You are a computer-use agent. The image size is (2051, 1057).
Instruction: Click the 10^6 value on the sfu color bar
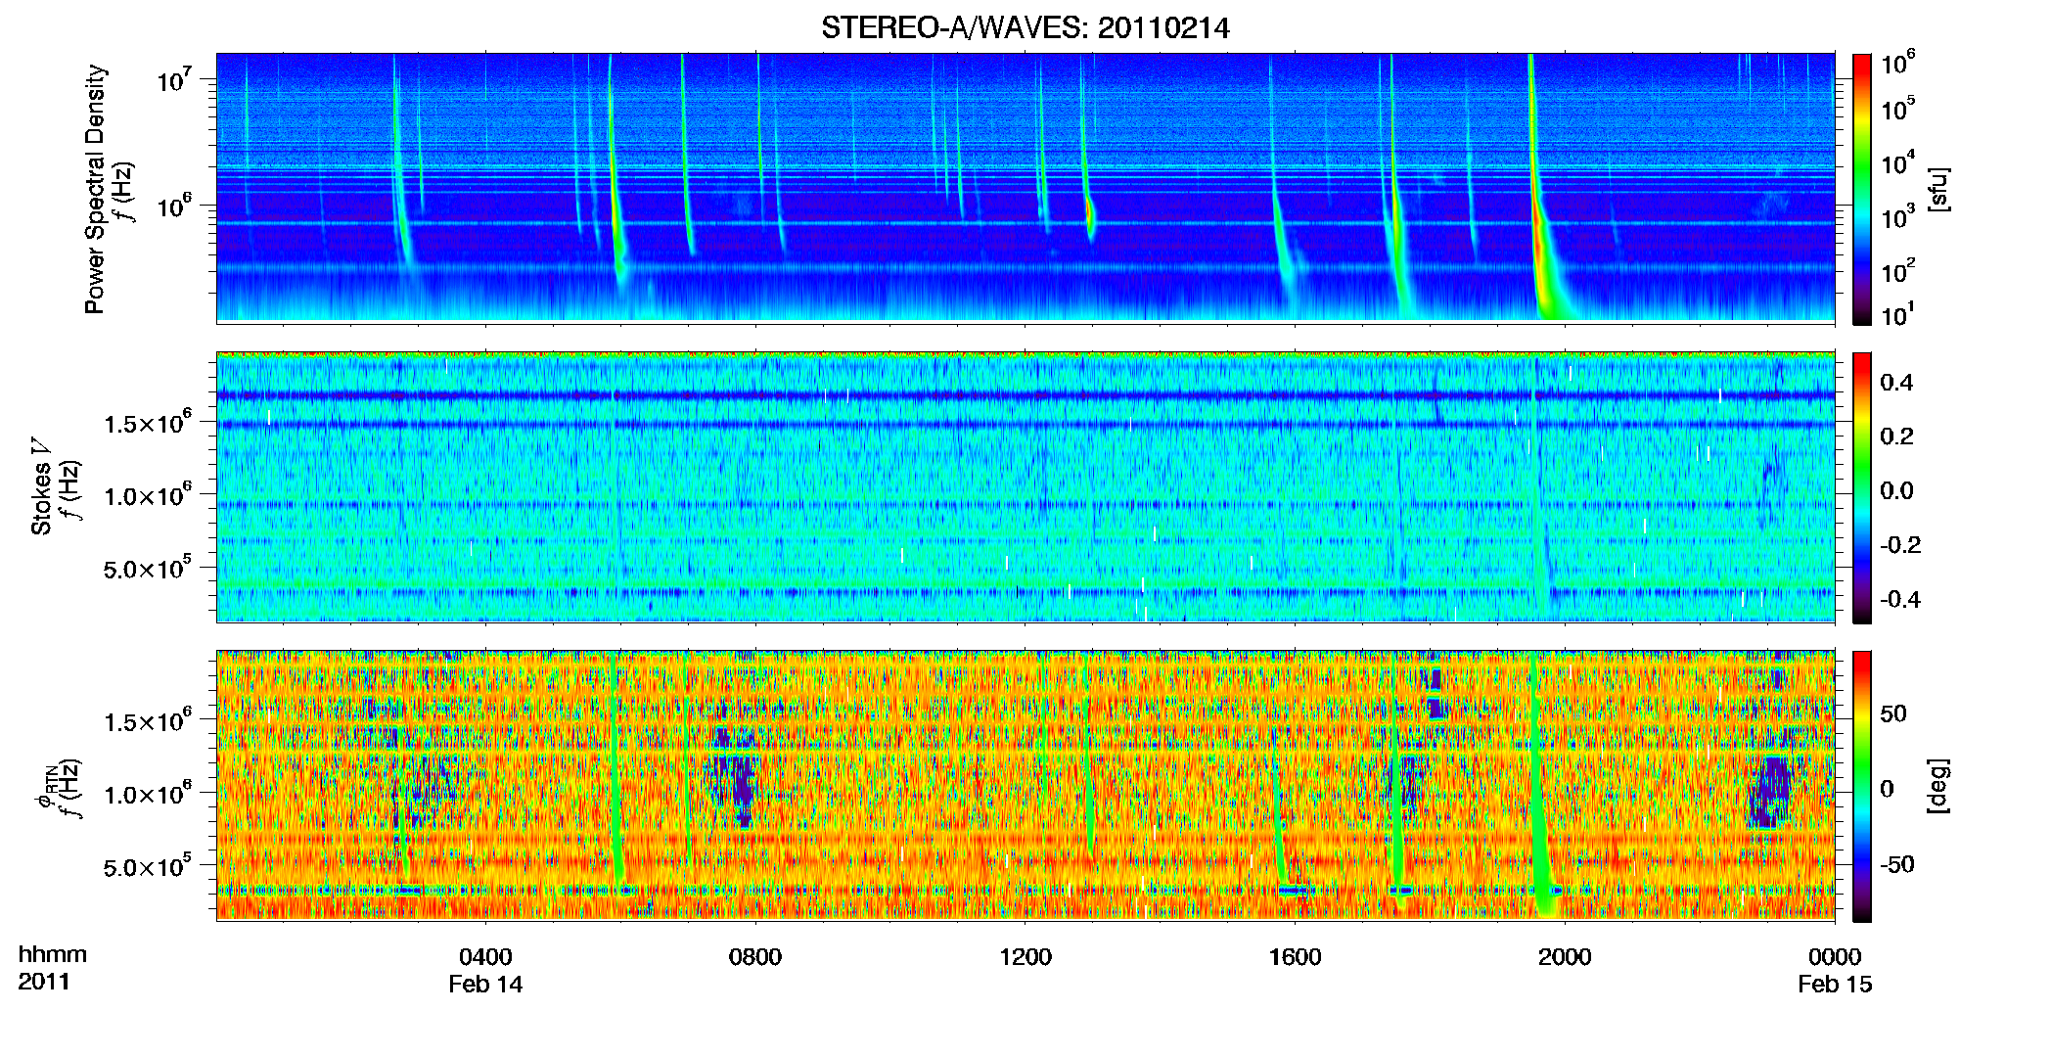(x=1897, y=63)
